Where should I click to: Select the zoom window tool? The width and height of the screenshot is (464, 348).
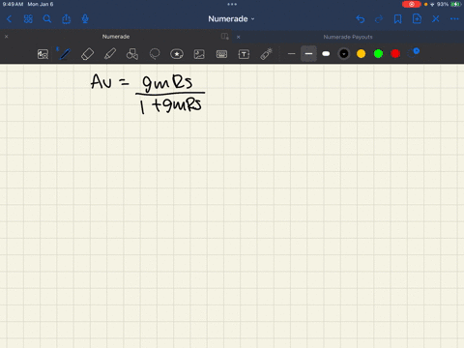(43, 54)
